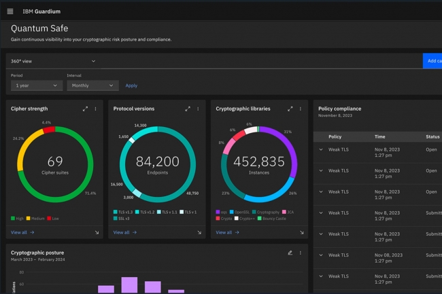Click the resize arrow on Cipher strength card

pyautogui.click(x=97, y=232)
